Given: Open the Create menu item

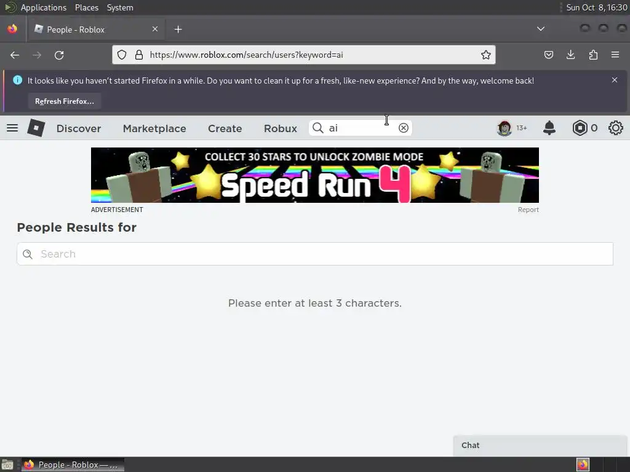Looking at the screenshot, I should pyautogui.click(x=225, y=128).
